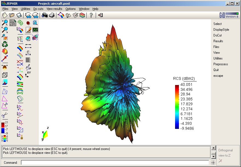Select the scissors Cut icon
241x167 pixels.
(5, 115)
